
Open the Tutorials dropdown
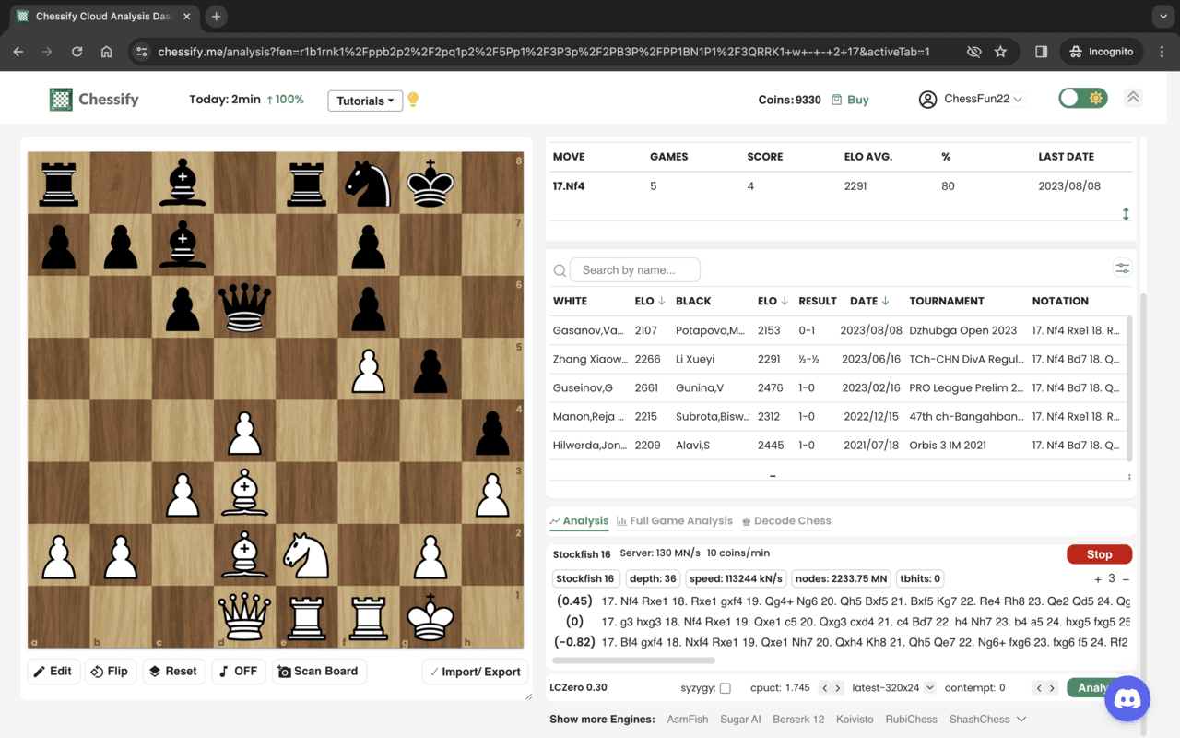coord(365,101)
